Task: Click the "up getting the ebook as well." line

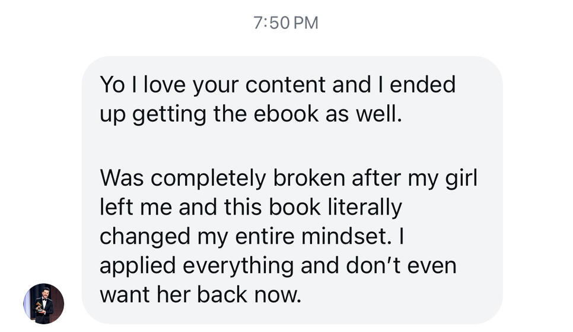Action: coord(250,113)
